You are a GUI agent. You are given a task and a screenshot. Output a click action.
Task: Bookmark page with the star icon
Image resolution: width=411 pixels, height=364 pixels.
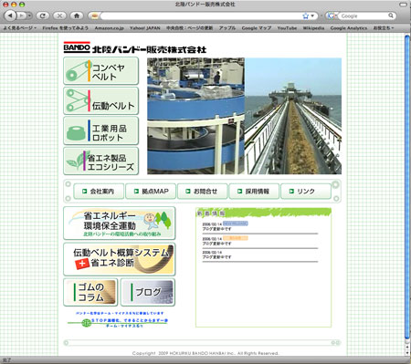coord(305,16)
